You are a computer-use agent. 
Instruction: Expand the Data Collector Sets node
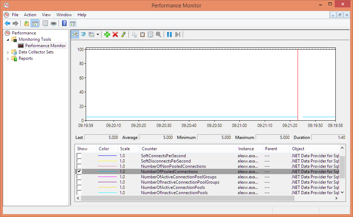tap(8, 52)
